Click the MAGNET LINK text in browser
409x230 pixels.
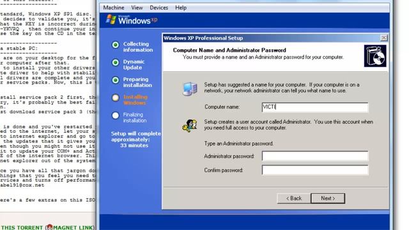tap(73, 227)
